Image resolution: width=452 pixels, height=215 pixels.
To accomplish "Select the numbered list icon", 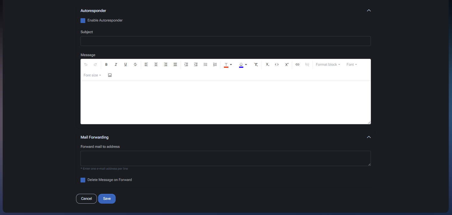I will tap(215, 64).
